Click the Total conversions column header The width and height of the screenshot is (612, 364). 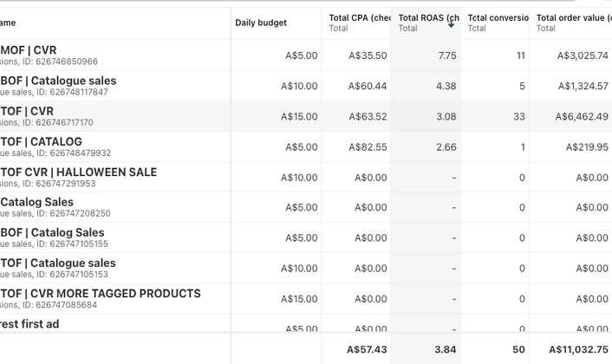pos(497,18)
